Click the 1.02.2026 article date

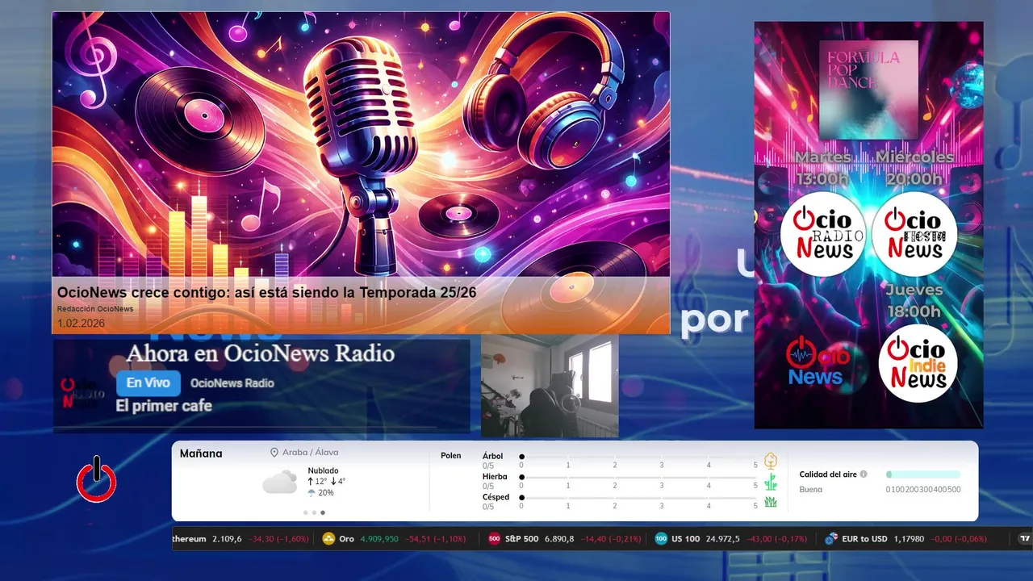(81, 323)
